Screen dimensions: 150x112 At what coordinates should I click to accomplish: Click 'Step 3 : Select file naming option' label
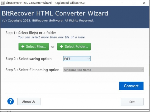(x=32, y=70)
